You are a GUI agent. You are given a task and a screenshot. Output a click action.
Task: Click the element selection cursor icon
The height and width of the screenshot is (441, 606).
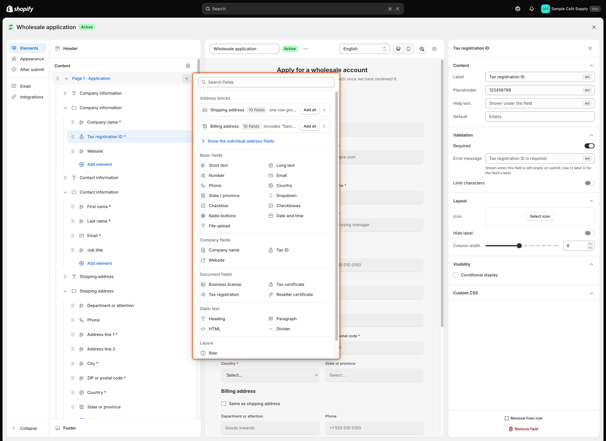point(422,49)
